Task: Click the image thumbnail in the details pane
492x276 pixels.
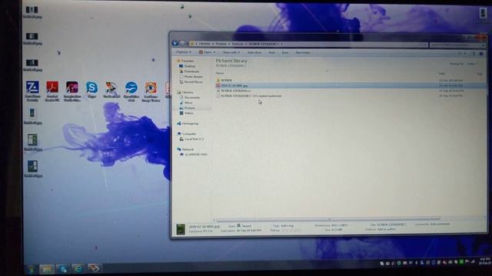Action: click(181, 229)
